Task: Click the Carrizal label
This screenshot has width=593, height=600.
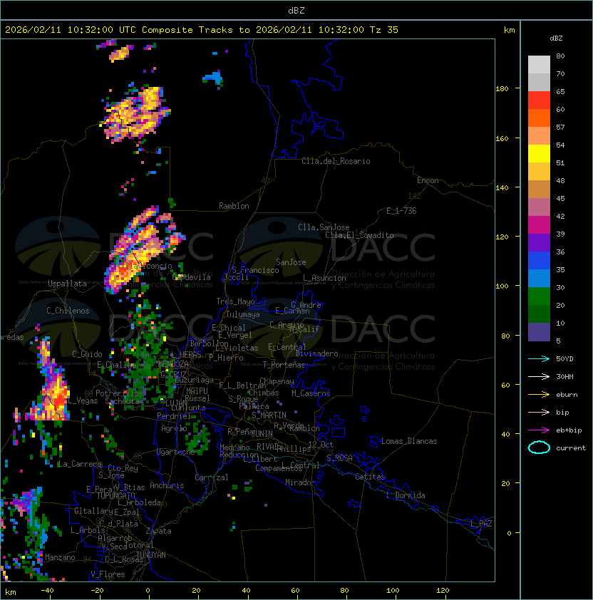Action: tap(211, 477)
